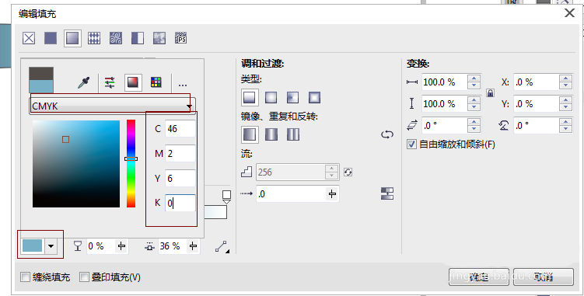Screen dimensions: 584x296
Task: Enable Overprint fill (V) checkbox
Action: tap(85, 277)
